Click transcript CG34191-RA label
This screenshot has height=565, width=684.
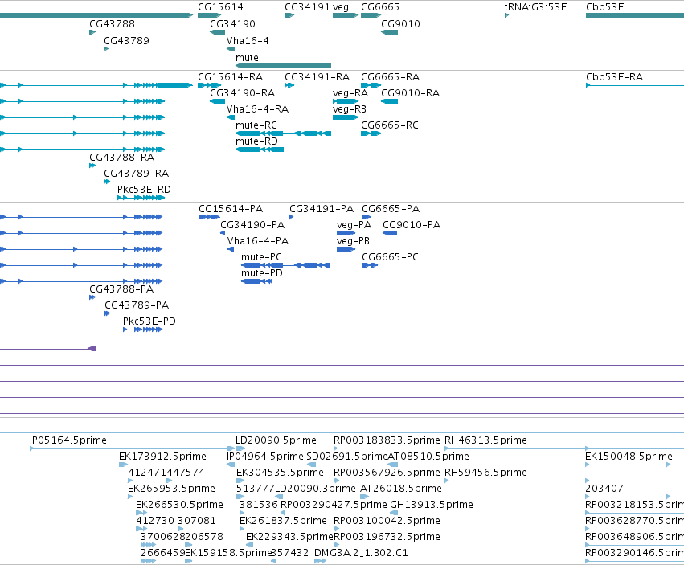pos(317,77)
